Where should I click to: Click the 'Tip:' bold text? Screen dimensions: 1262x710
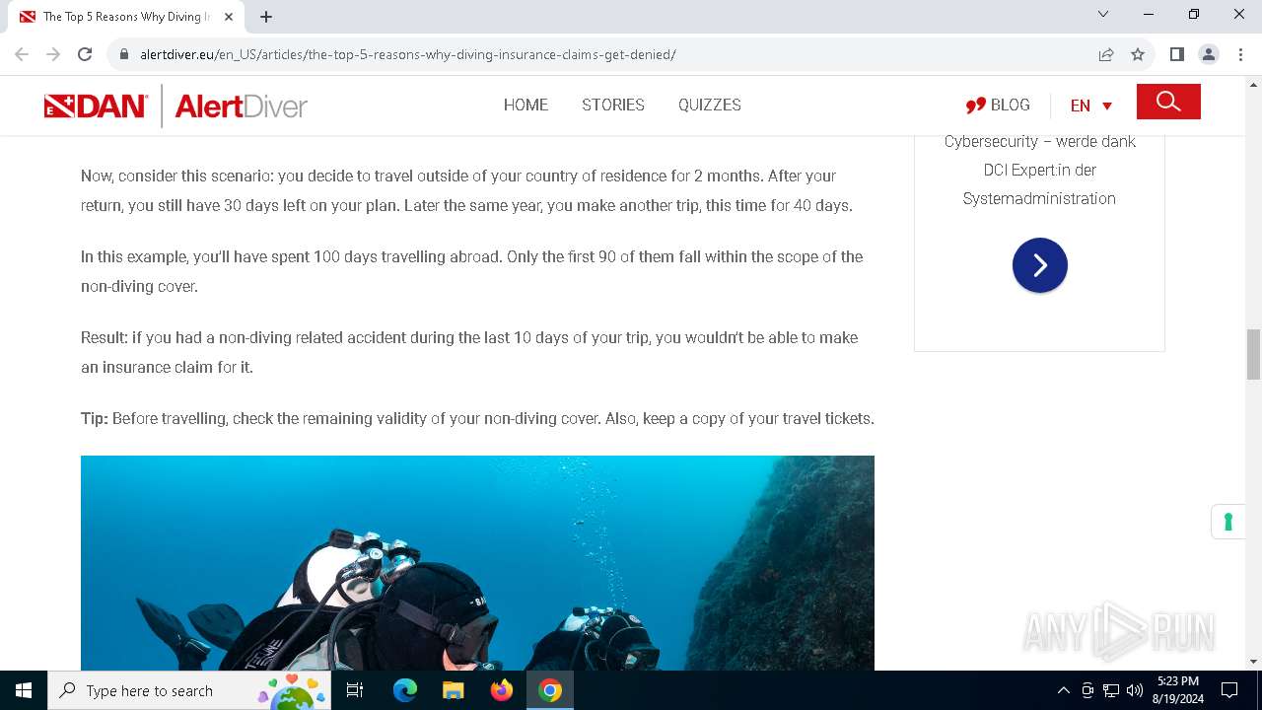(x=95, y=418)
